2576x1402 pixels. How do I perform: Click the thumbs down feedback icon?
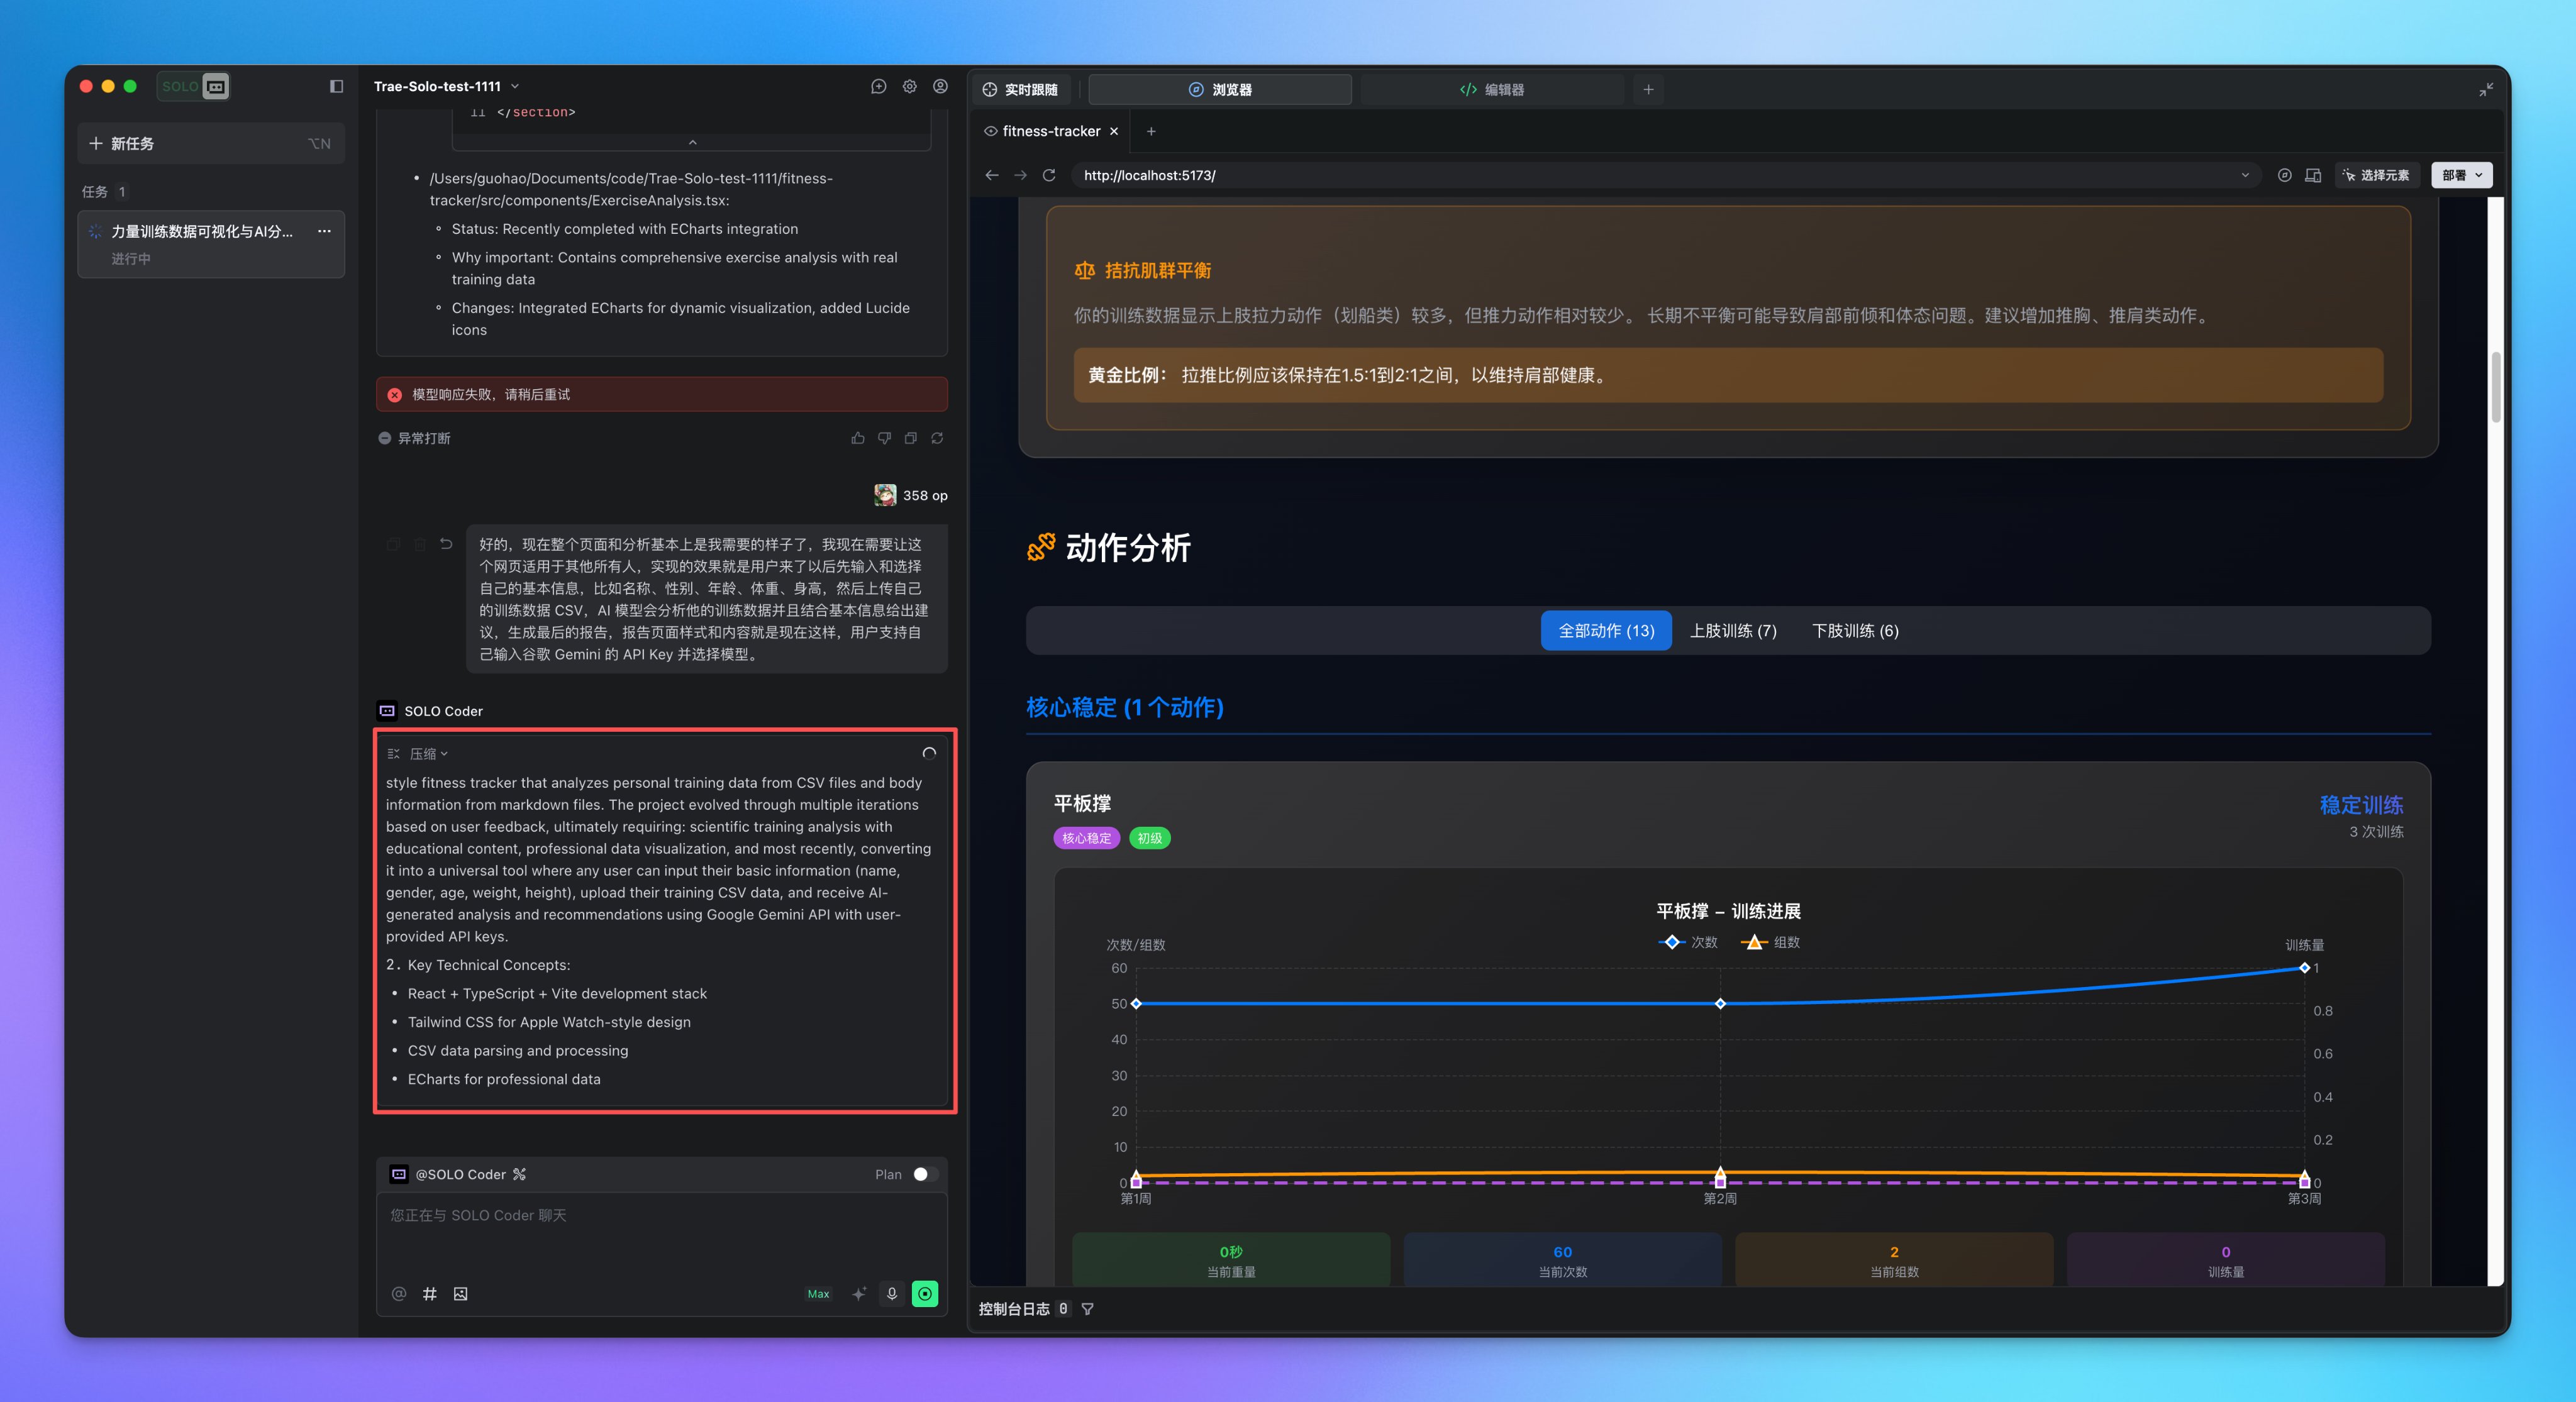click(x=884, y=438)
